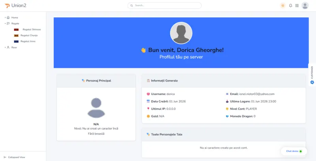The width and height of the screenshot is (316, 161).
Task: Click the Shinsoo red flag icon
Action: [x=16, y=30]
